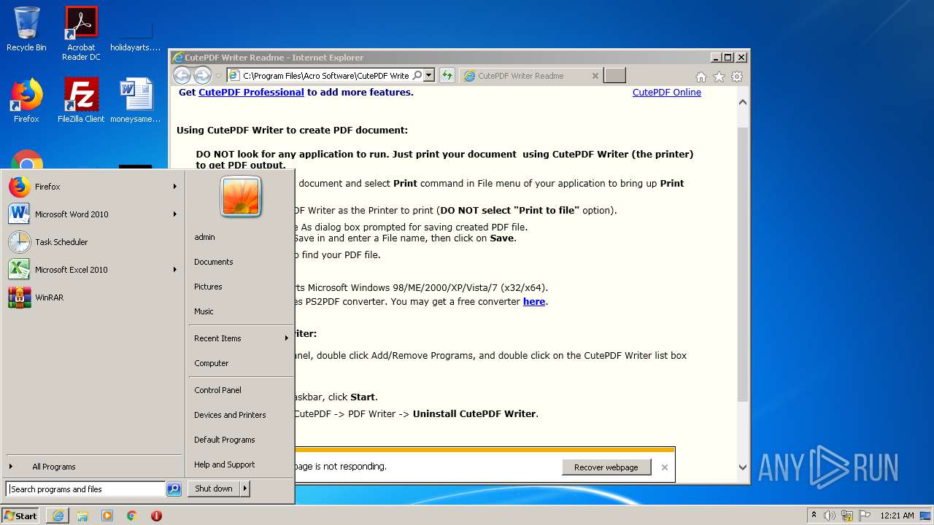Open the admin user folder

[x=240, y=237]
